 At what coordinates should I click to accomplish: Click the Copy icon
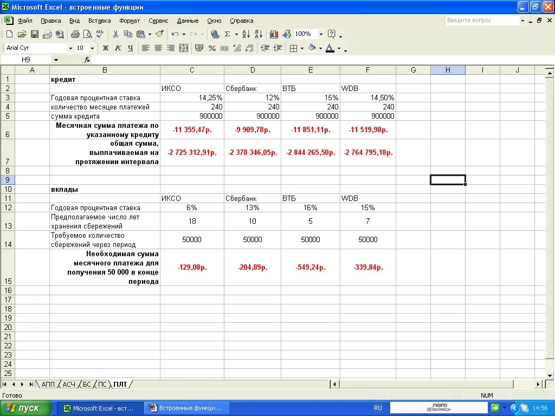tap(128, 34)
